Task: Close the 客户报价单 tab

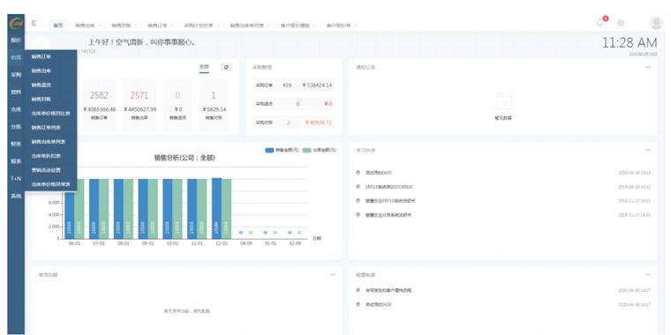Action: [x=355, y=26]
